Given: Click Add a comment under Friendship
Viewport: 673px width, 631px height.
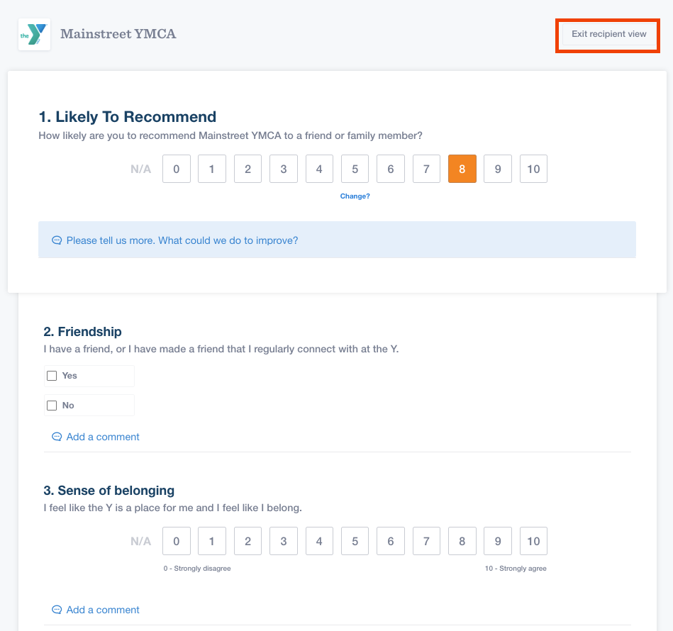Looking at the screenshot, I should click(x=103, y=437).
